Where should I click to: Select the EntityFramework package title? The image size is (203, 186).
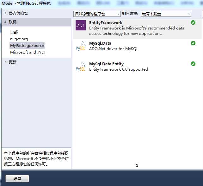tap(106, 22)
